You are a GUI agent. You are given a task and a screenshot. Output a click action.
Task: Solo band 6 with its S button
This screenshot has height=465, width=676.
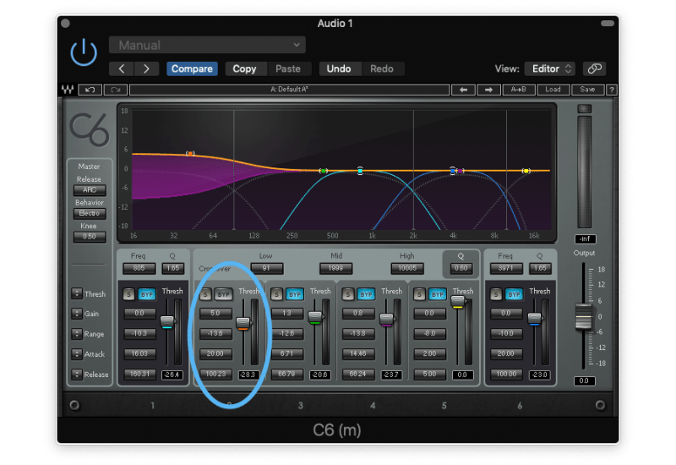(496, 294)
